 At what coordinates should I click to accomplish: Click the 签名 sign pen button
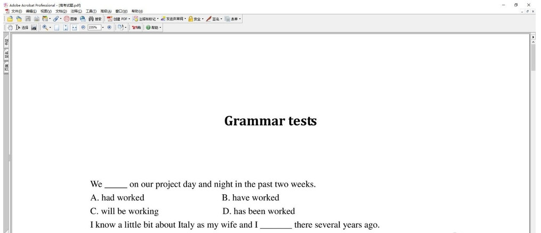tap(213, 19)
